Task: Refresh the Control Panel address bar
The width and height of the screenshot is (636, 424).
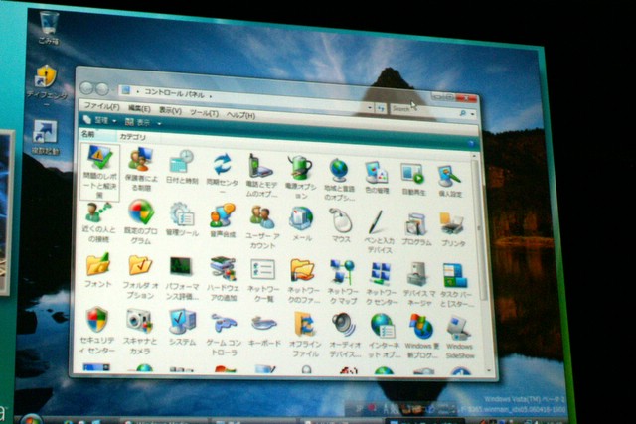Action: tap(380, 108)
